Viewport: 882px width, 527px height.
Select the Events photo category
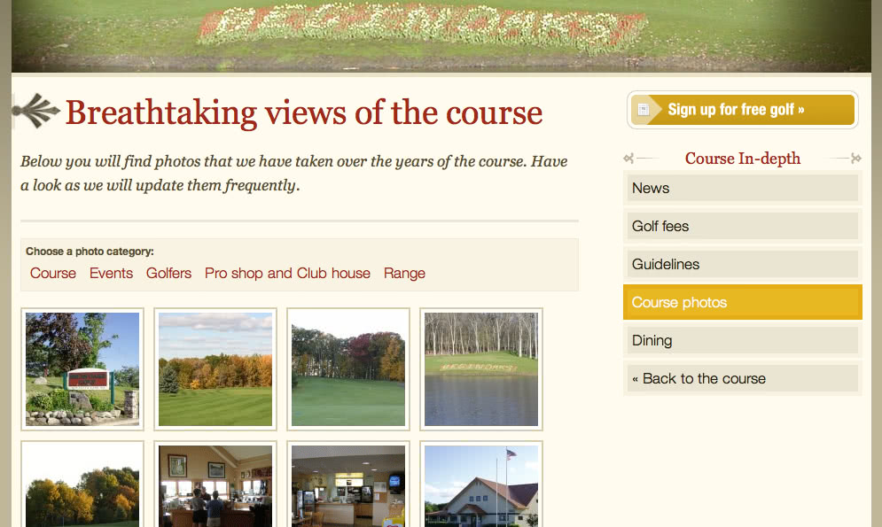tap(112, 273)
